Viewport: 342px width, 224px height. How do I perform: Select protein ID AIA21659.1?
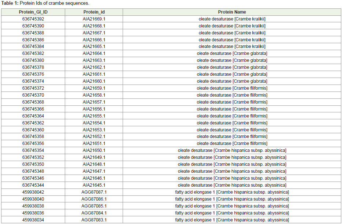click(x=94, y=88)
